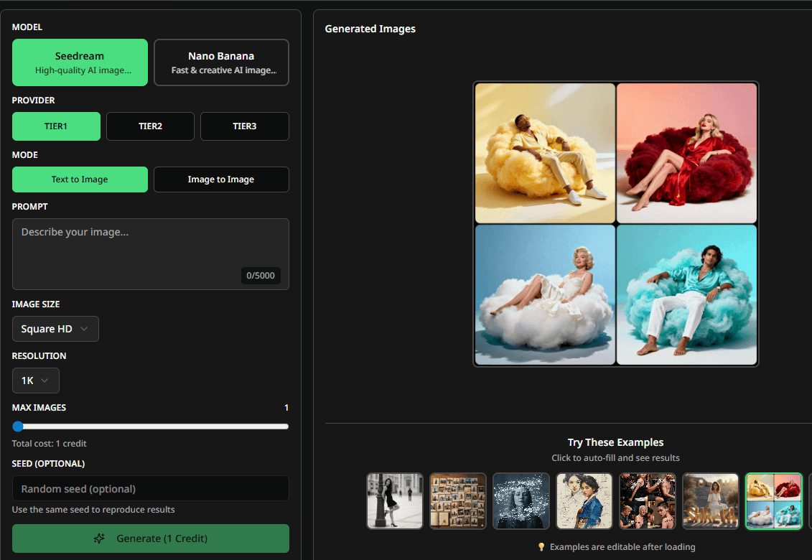Image resolution: width=812 pixels, height=560 pixels.
Task: Choose TIER2 provider
Action: (x=150, y=126)
